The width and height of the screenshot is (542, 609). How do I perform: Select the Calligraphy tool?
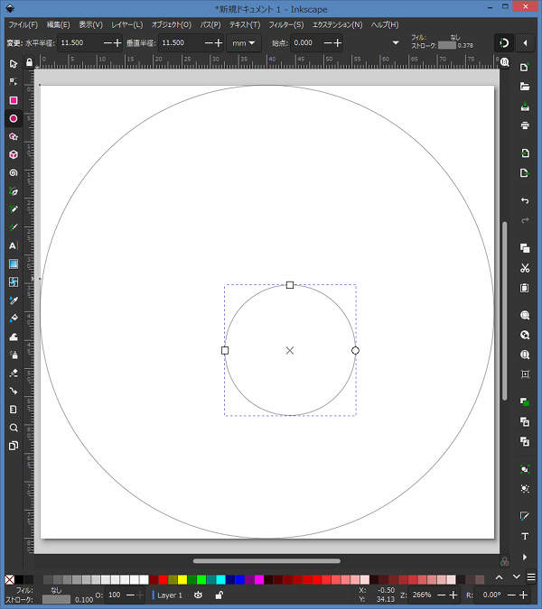point(14,227)
